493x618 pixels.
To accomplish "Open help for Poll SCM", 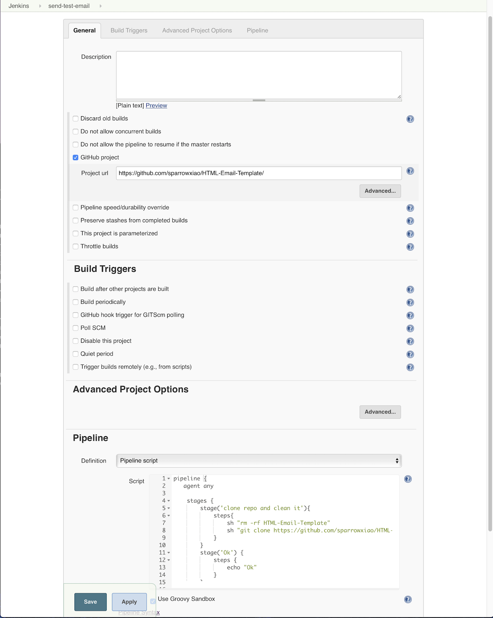I will coord(410,328).
